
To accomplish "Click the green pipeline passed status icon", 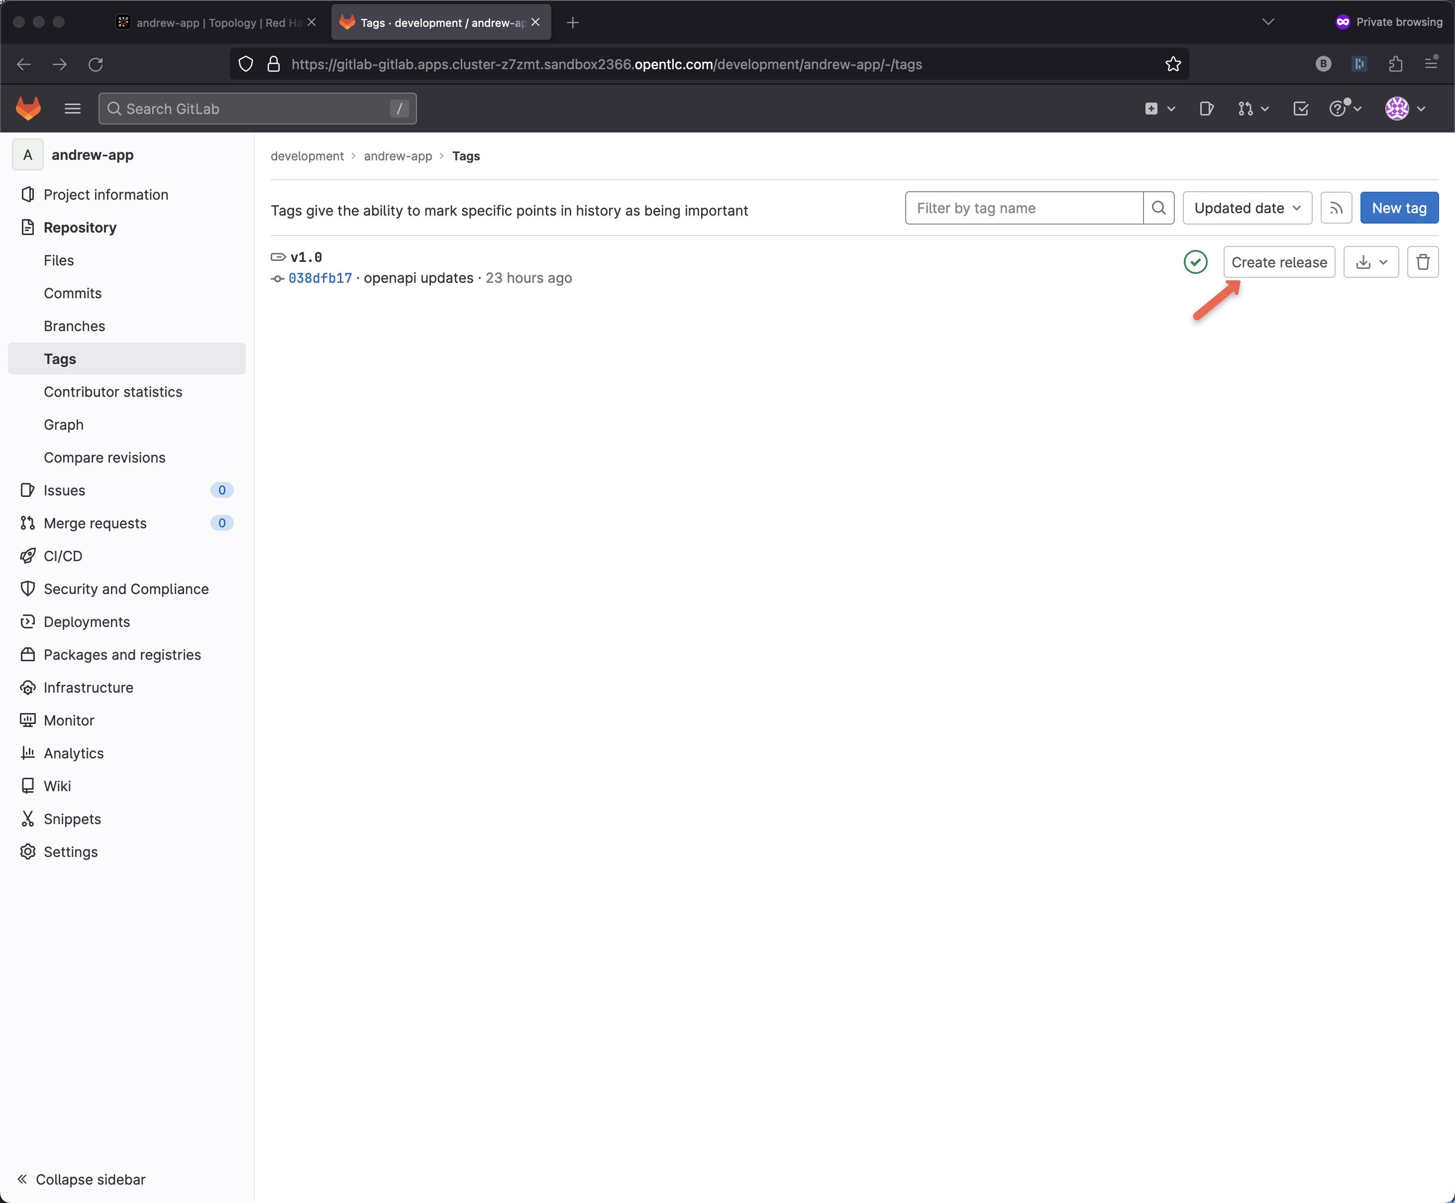I will [x=1195, y=262].
